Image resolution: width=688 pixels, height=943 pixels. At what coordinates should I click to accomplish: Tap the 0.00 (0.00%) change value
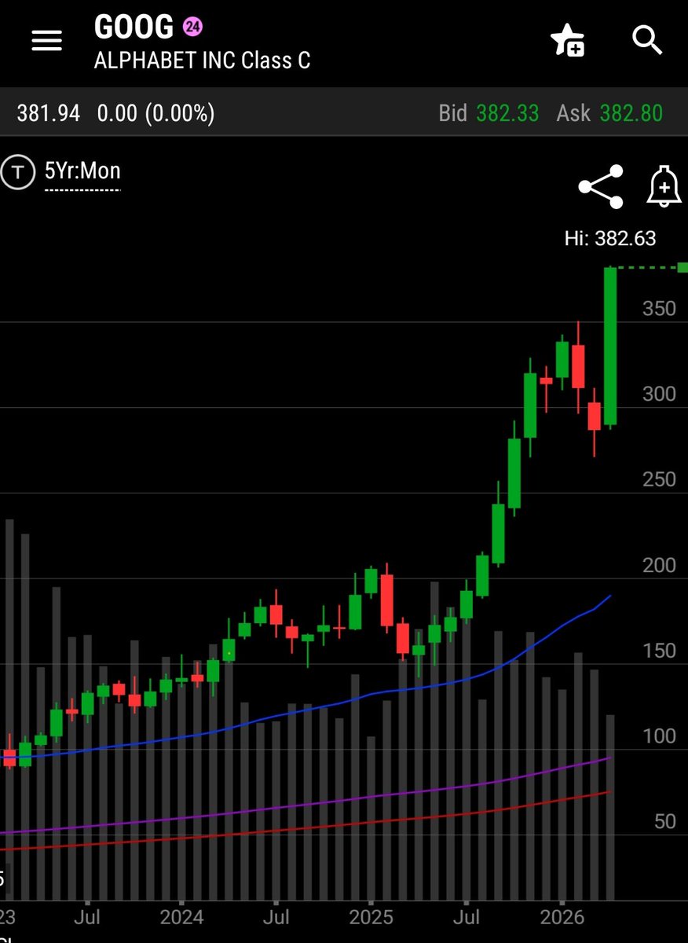click(x=156, y=114)
